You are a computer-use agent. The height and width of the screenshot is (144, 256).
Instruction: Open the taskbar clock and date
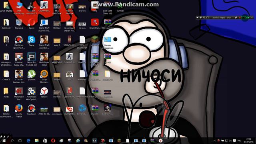pos(249,140)
